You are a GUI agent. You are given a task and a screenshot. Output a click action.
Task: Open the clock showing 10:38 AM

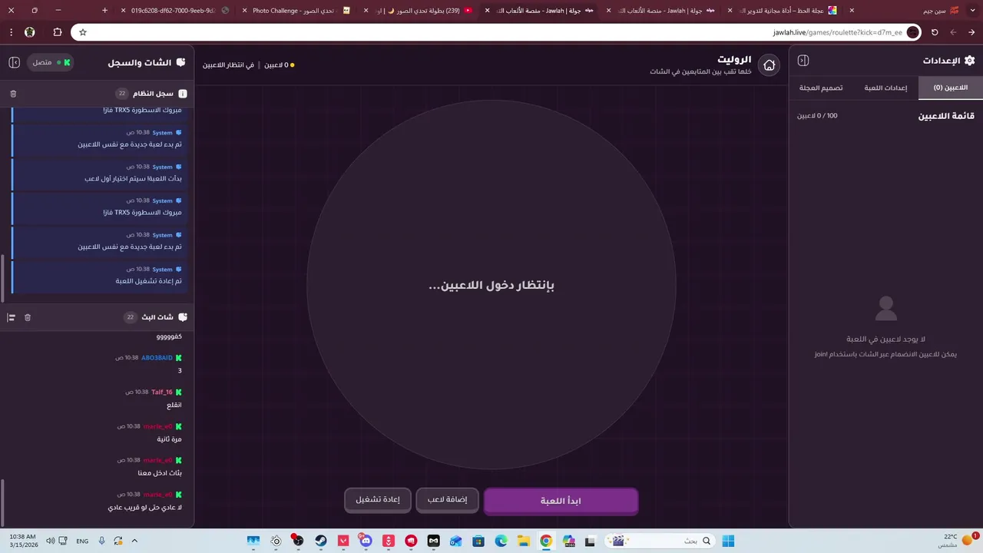tap(23, 541)
